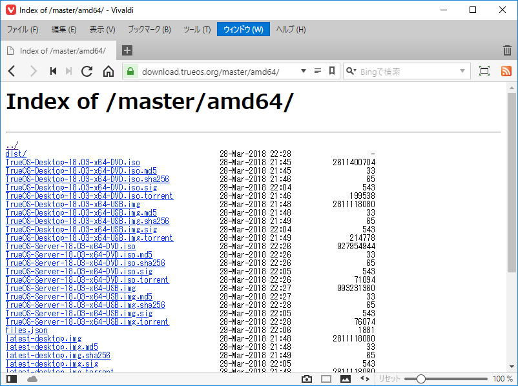Click the RSS feed icon

[506, 71]
